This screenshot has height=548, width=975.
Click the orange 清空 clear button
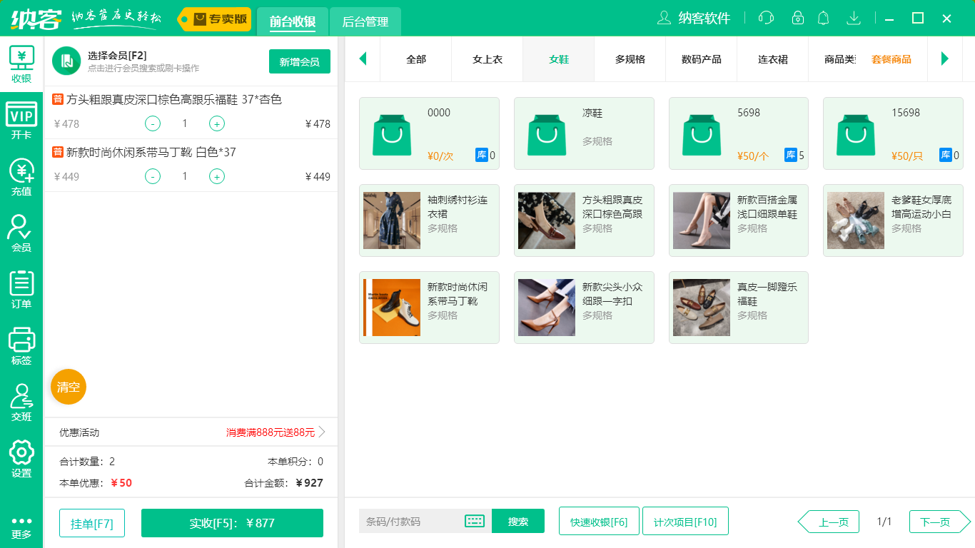[69, 387]
